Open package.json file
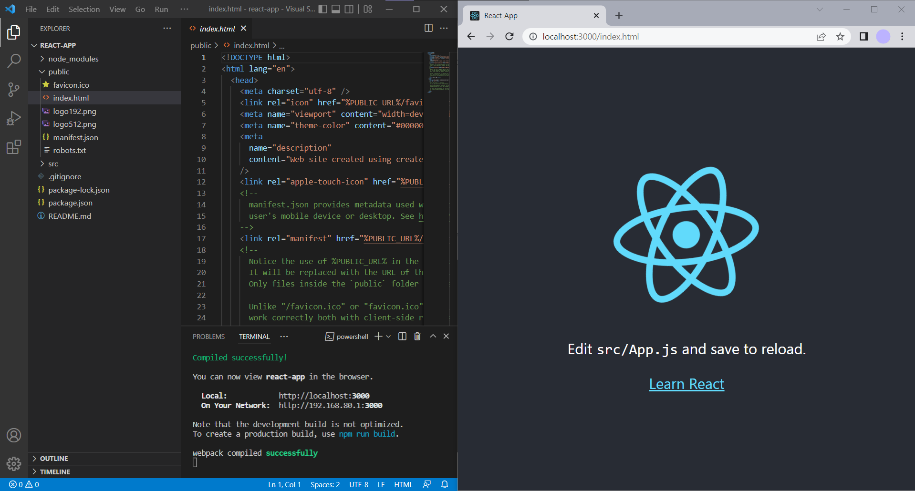 (x=104, y=203)
